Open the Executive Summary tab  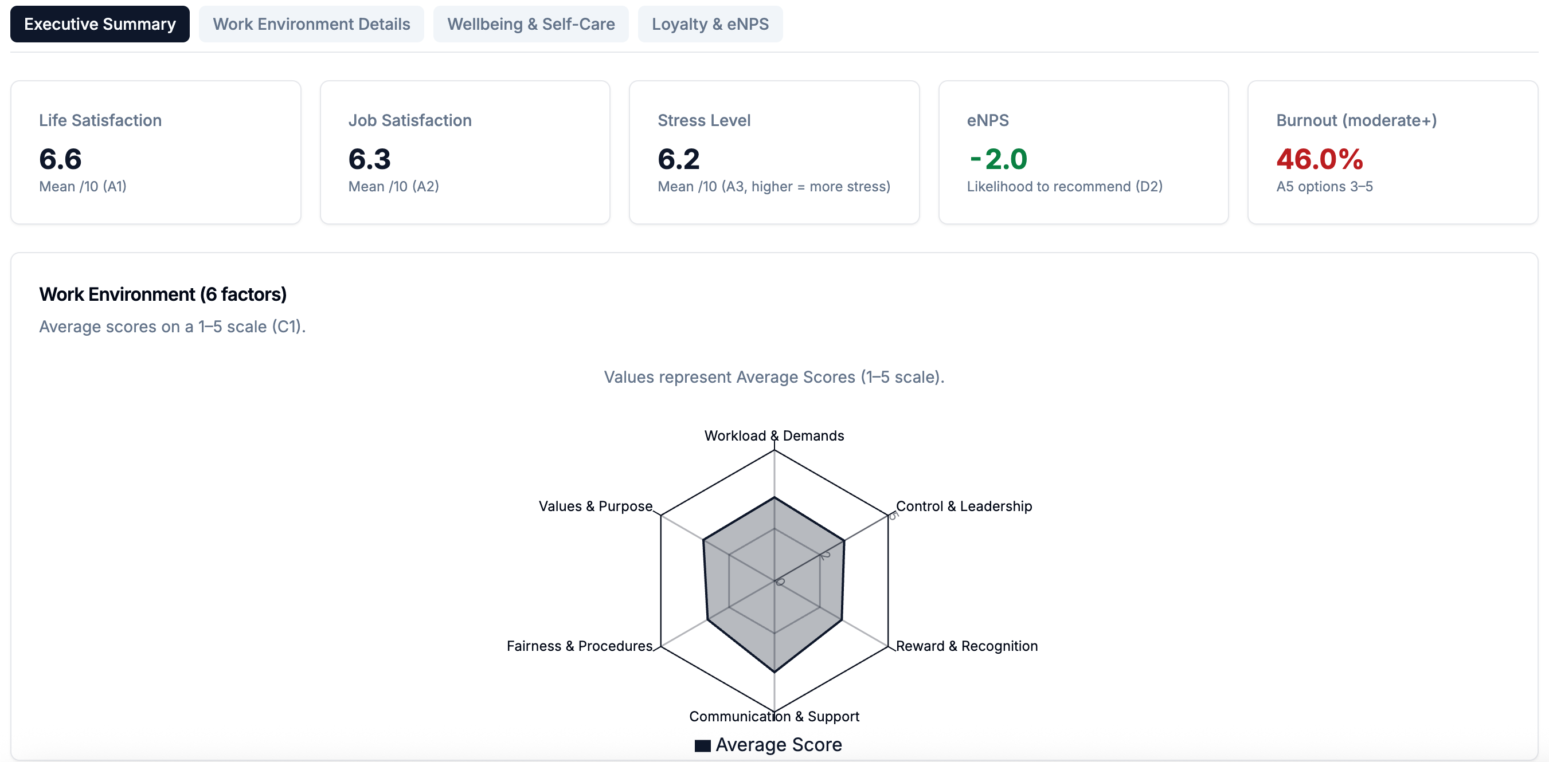[x=100, y=24]
